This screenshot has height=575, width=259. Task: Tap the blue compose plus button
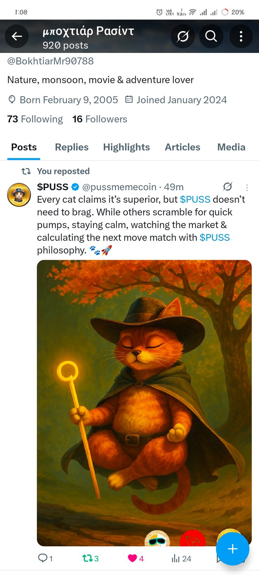(x=233, y=549)
